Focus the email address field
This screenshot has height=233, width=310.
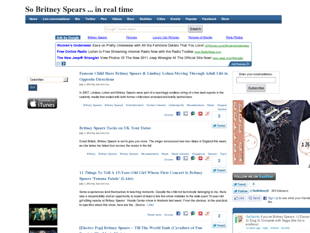click(x=256, y=80)
